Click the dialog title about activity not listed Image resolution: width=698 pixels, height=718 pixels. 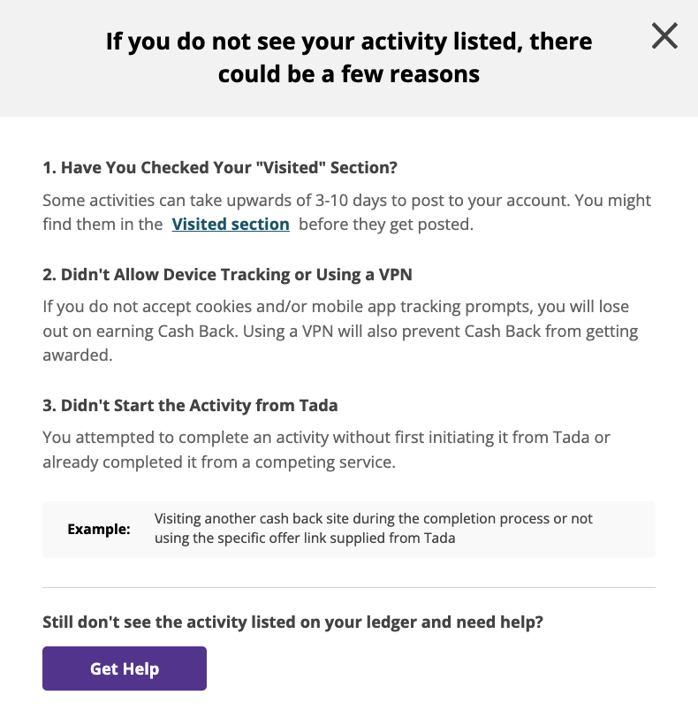(349, 57)
